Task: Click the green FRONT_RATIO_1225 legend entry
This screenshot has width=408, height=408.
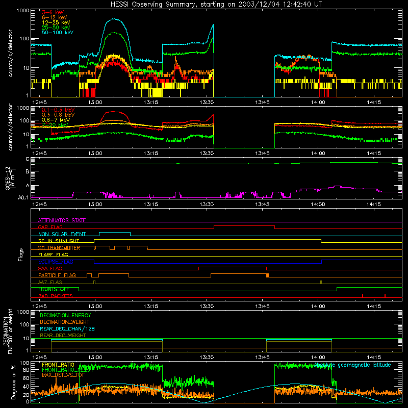Action: pyautogui.click(x=66, y=370)
